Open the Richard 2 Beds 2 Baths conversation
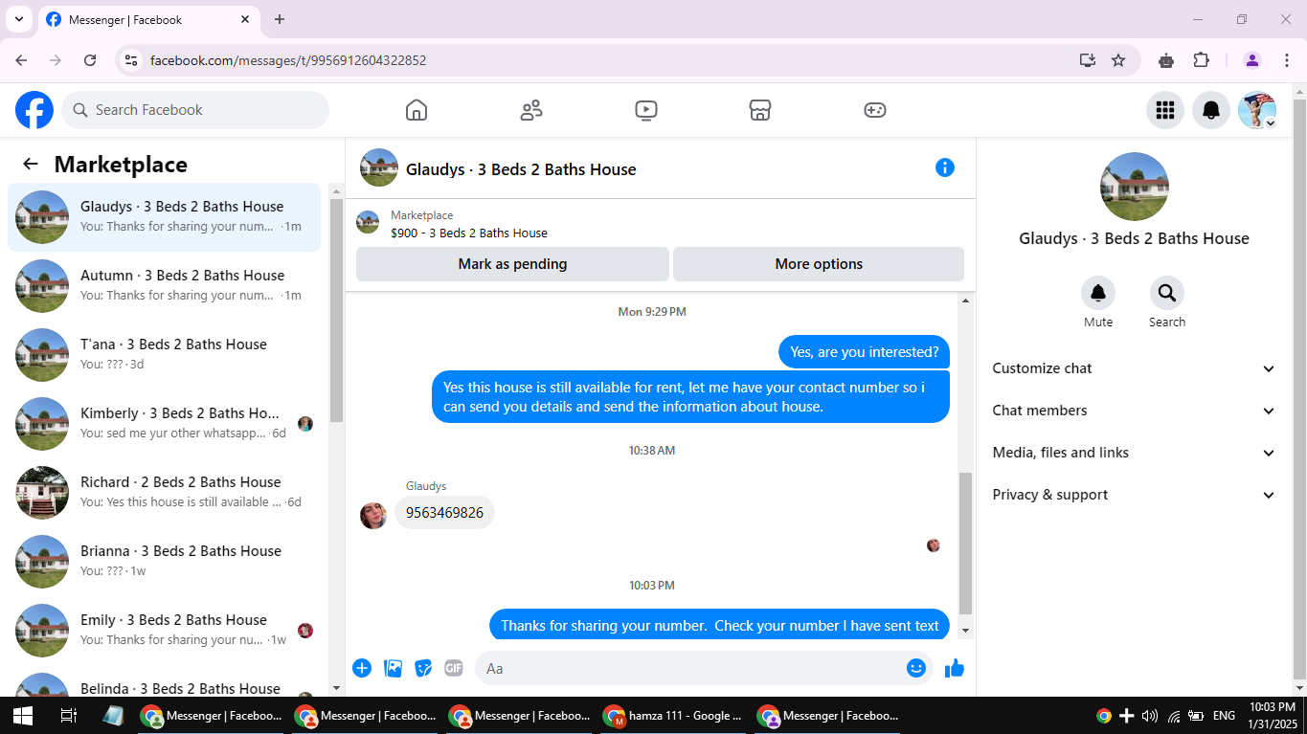This screenshot has width=1307, height=734. [x=164, y=493]
